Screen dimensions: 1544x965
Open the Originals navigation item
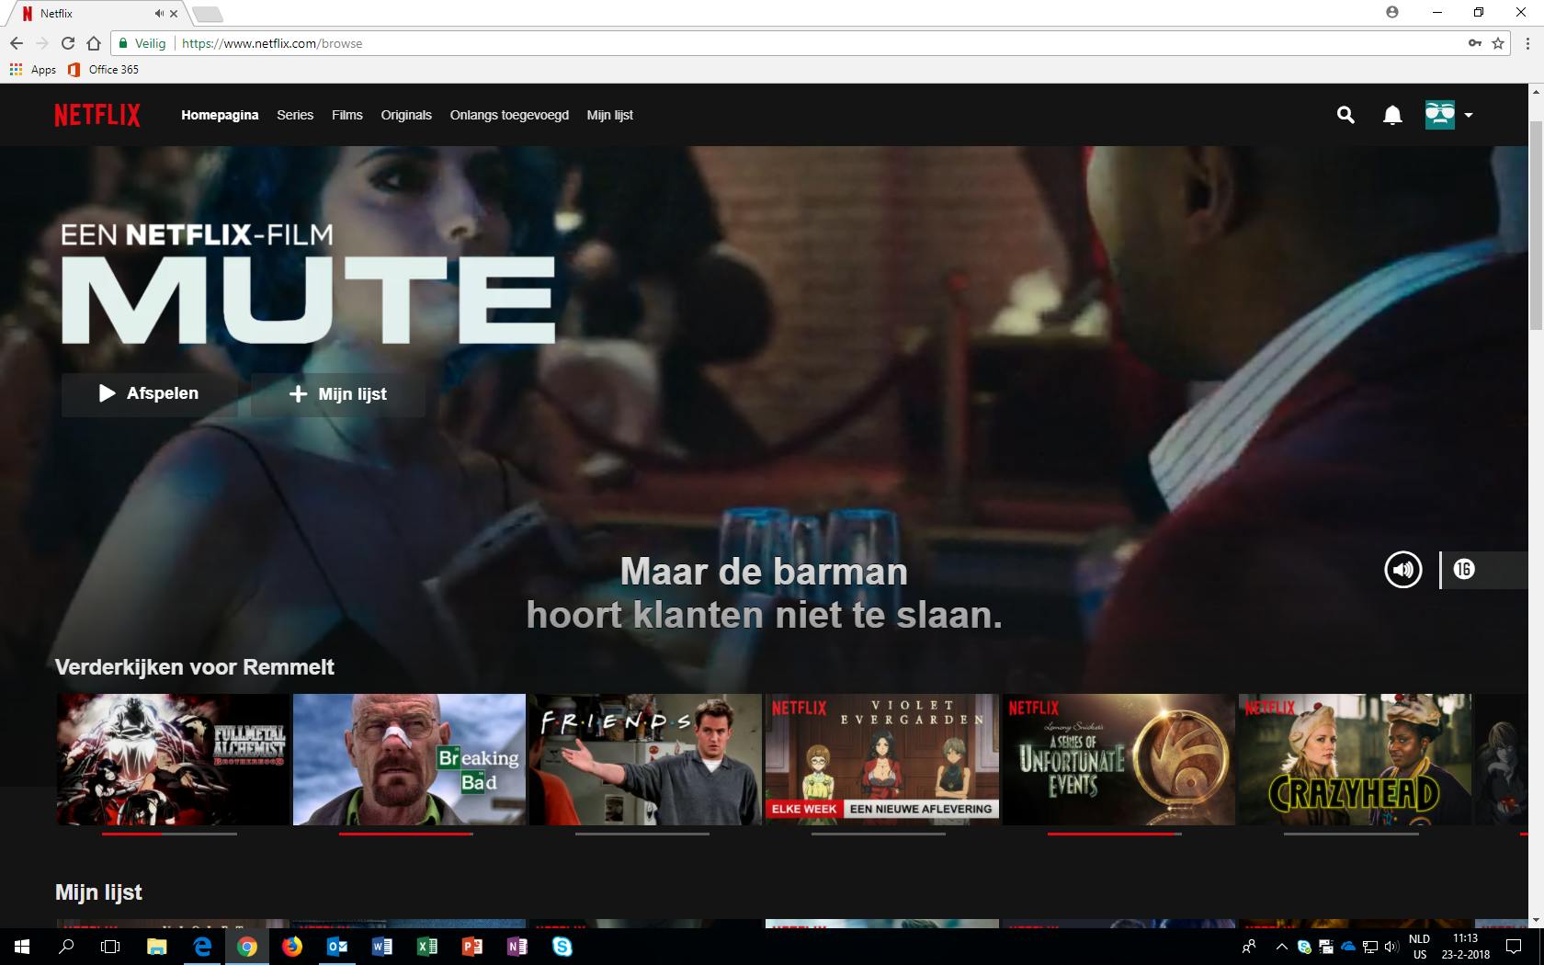click(406, 115)
